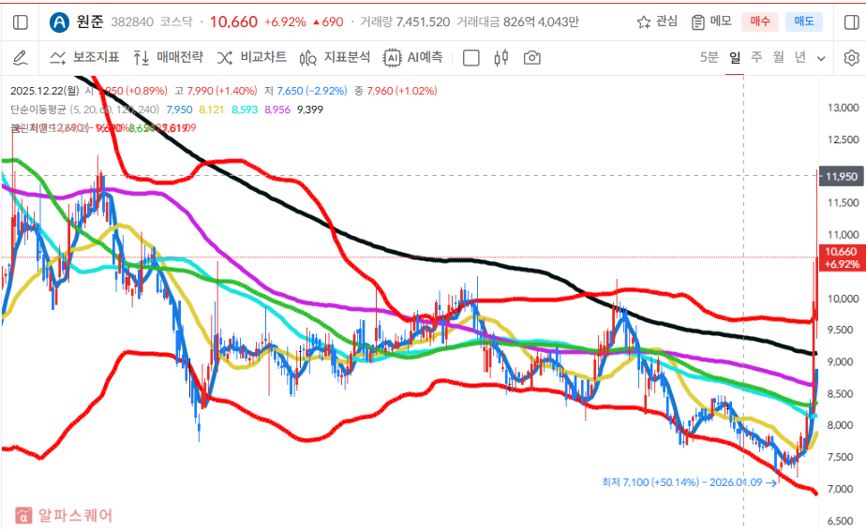The height and width of the screenshot is (529, 866).
Task: Take chart screenshot with camera icon
Action: [531, 58]
